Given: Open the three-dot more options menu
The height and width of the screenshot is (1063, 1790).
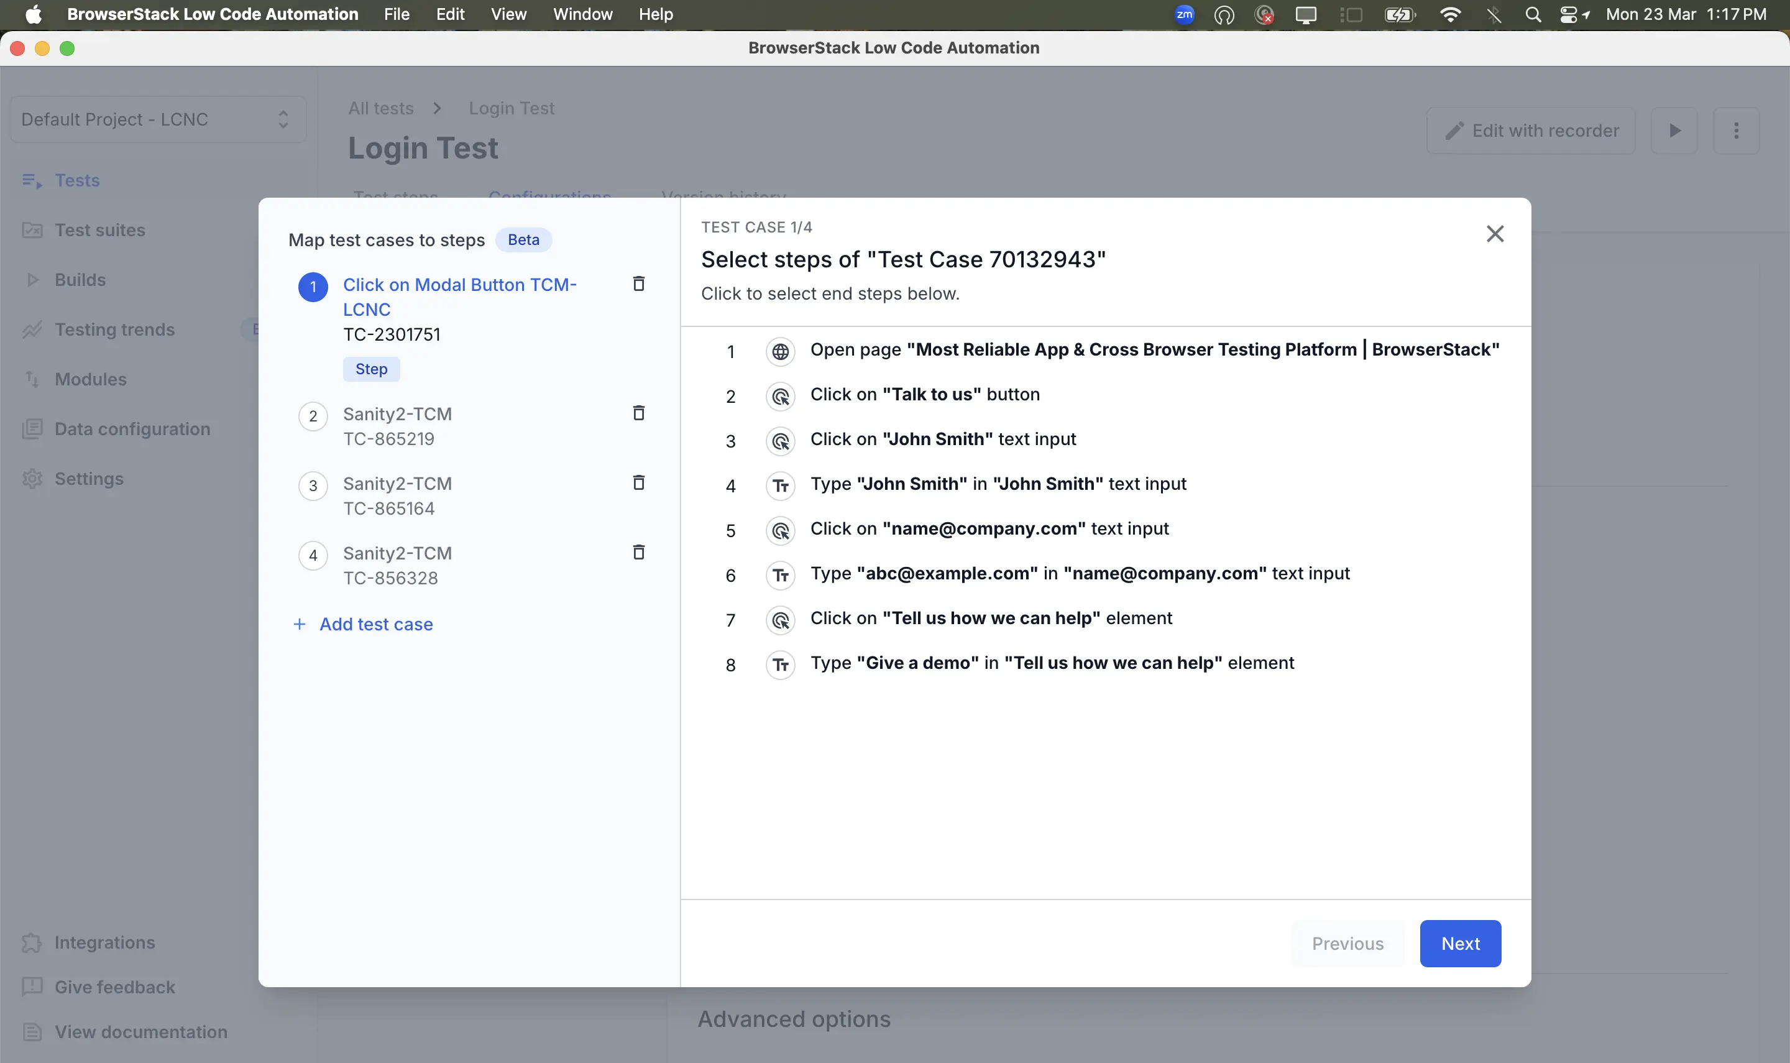Looking at the screenshot, I should tap(1735, 131).
